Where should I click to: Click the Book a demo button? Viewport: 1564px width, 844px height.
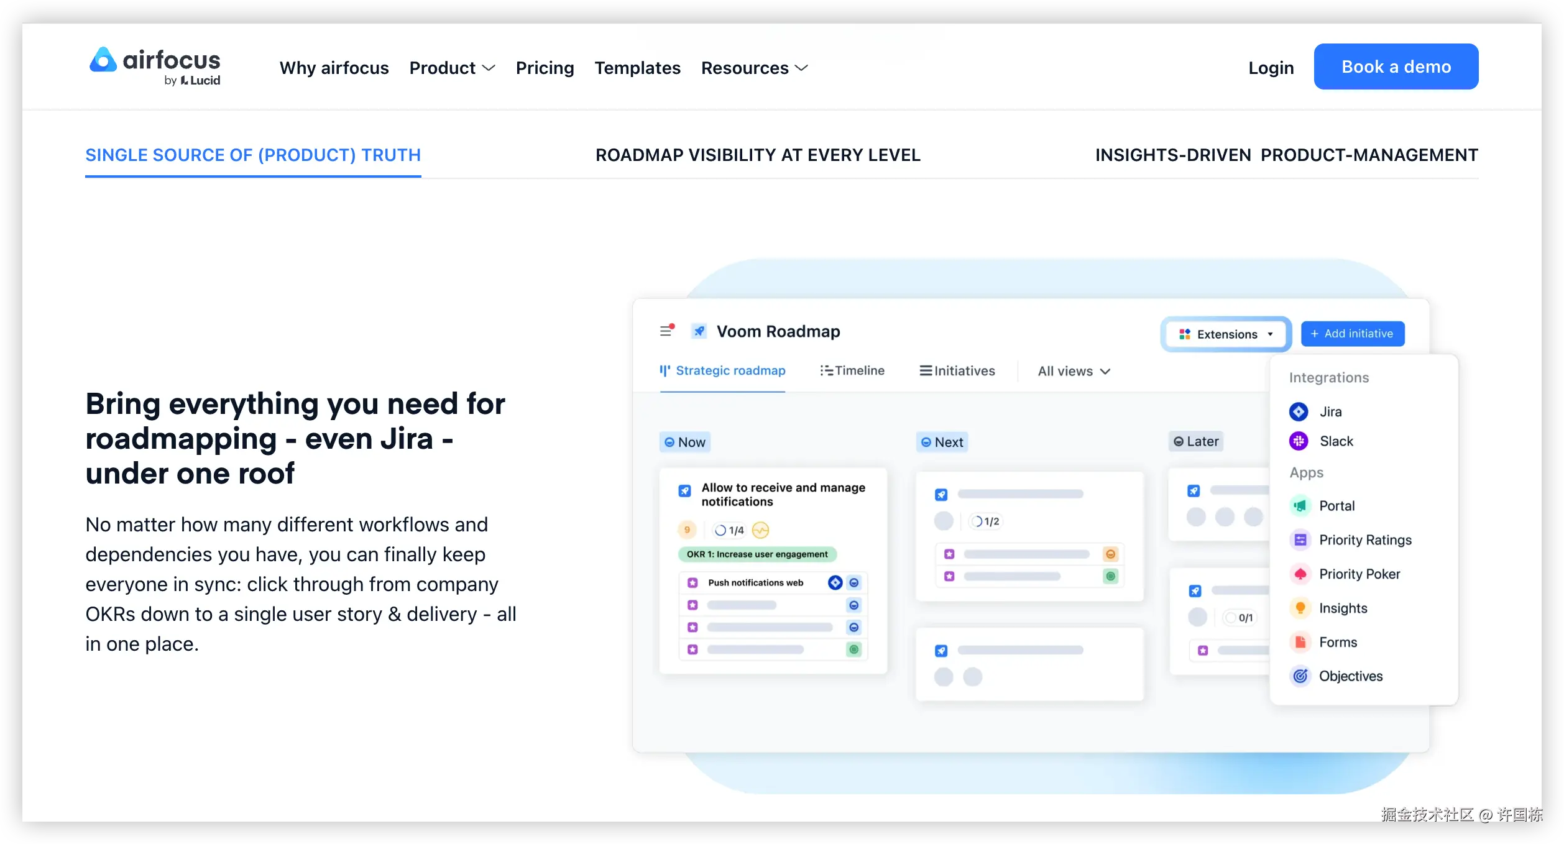point(1396,67)
